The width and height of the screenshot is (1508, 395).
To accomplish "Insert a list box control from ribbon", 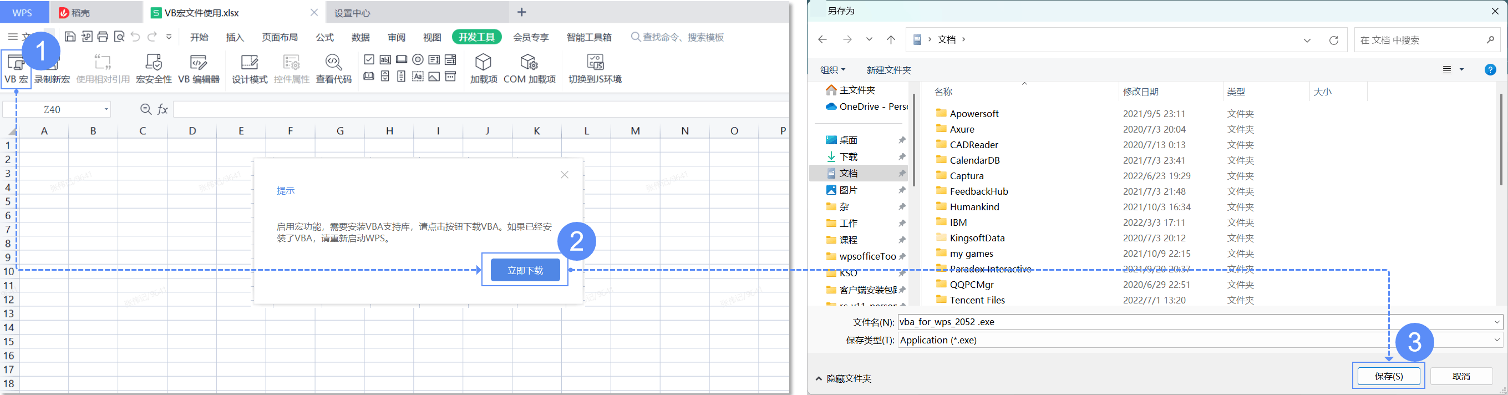I will (x=434, y=60).
